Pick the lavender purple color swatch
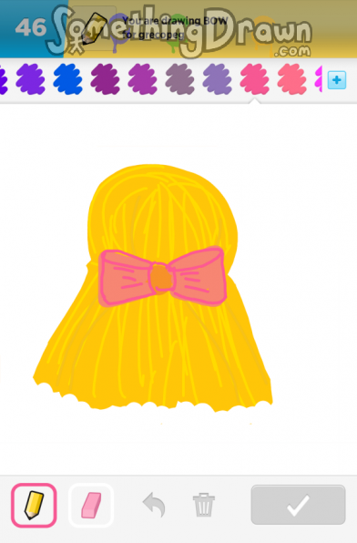The image size is (357, 543). coord(218,79)
